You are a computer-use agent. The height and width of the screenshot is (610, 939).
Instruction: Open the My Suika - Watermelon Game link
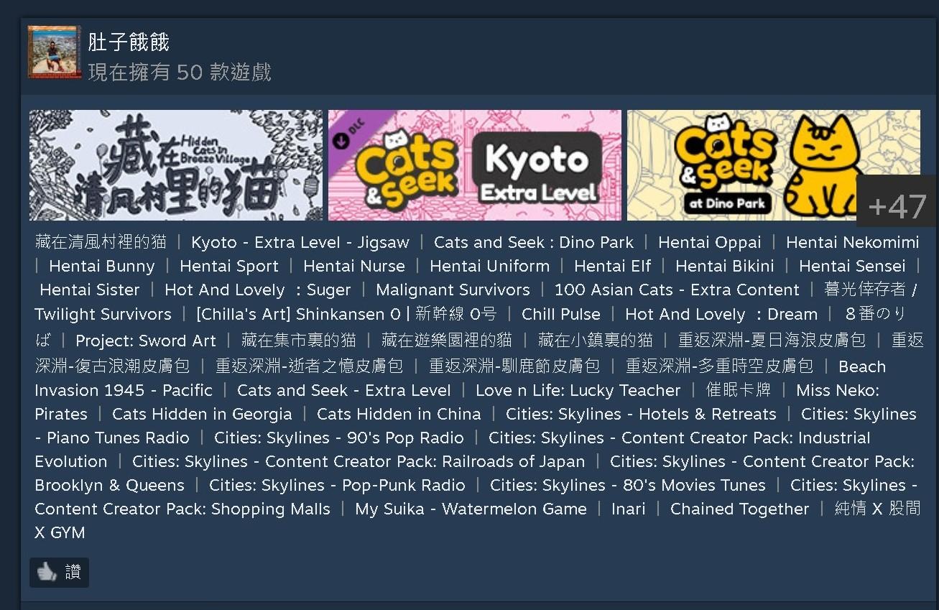471,509
